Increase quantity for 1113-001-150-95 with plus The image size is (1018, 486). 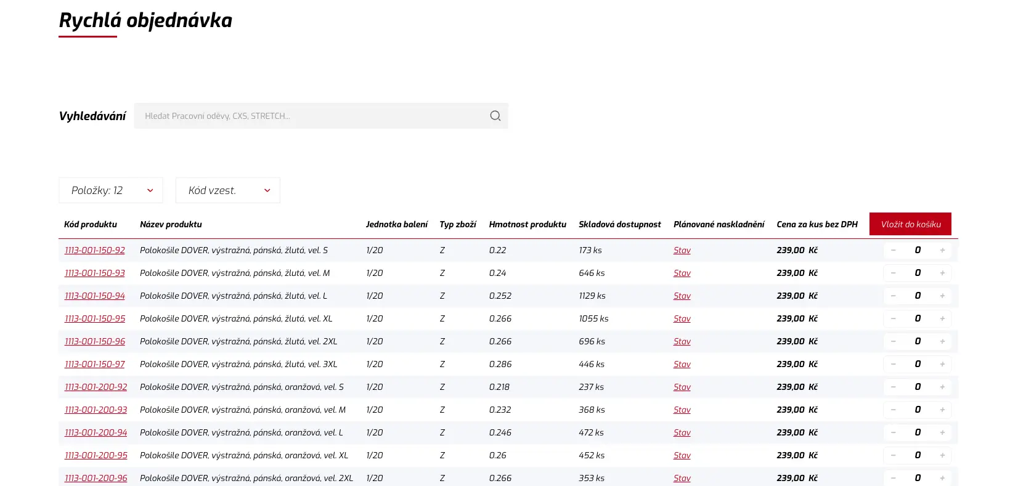tap(942, 318)
